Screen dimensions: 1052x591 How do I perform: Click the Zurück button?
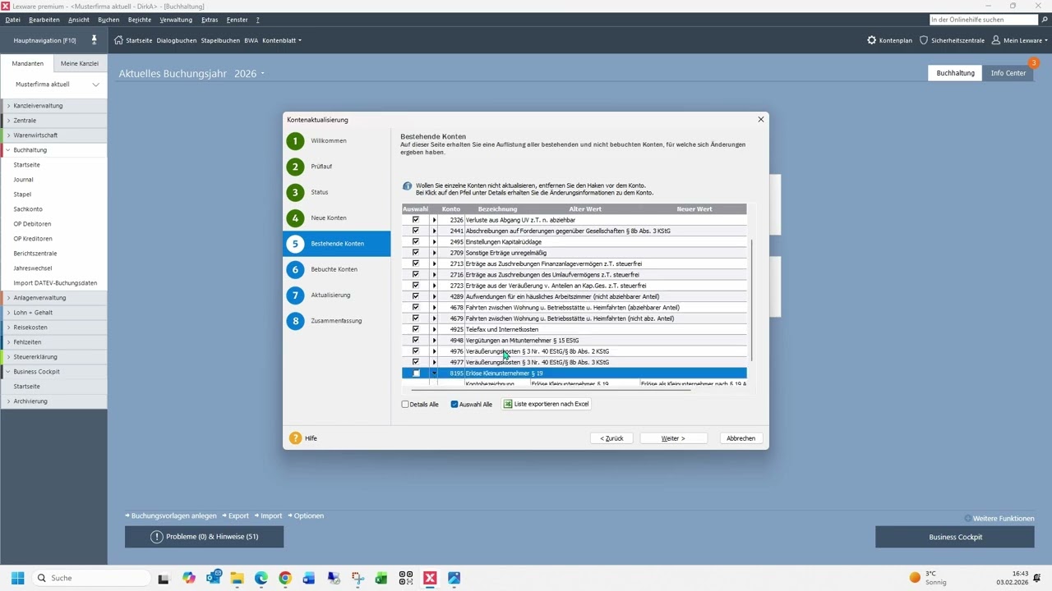click(x=611, y=438)
